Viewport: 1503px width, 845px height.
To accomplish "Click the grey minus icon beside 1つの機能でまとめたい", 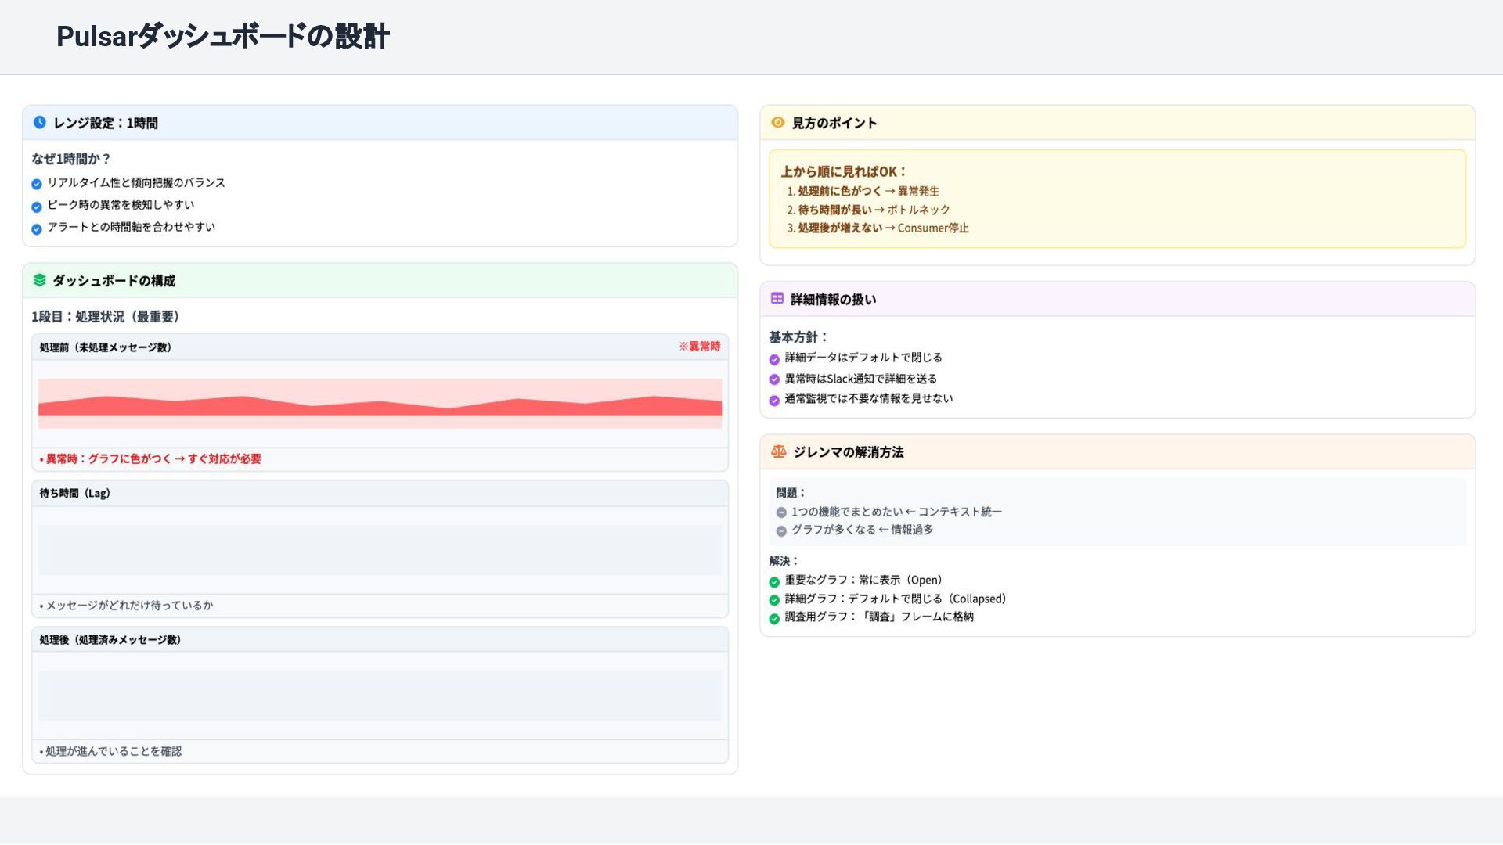I will 781,512.
